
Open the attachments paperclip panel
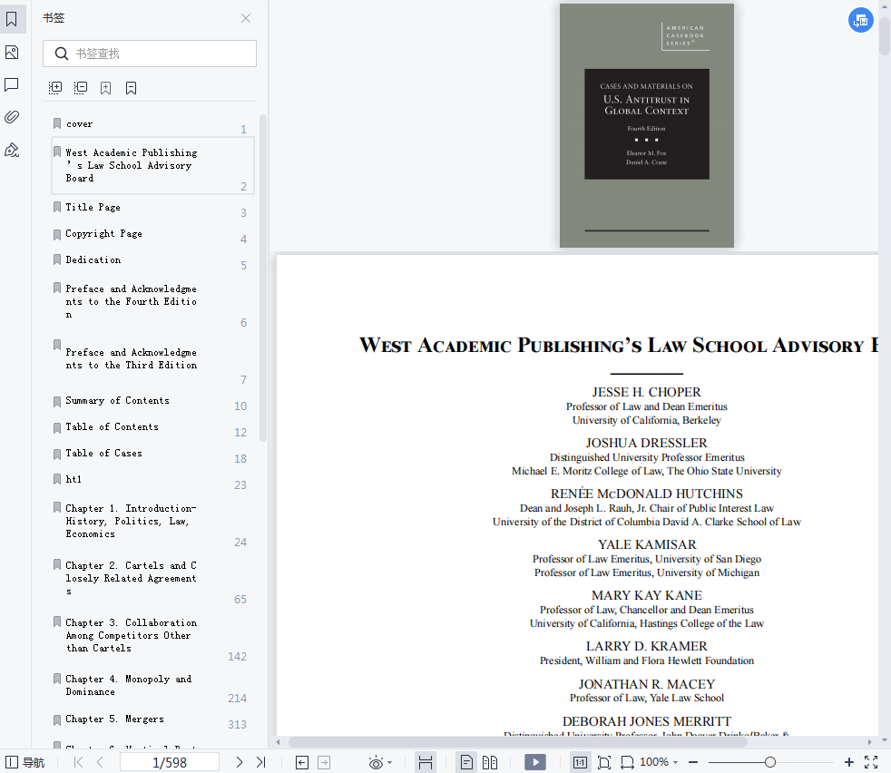(12, 117)
